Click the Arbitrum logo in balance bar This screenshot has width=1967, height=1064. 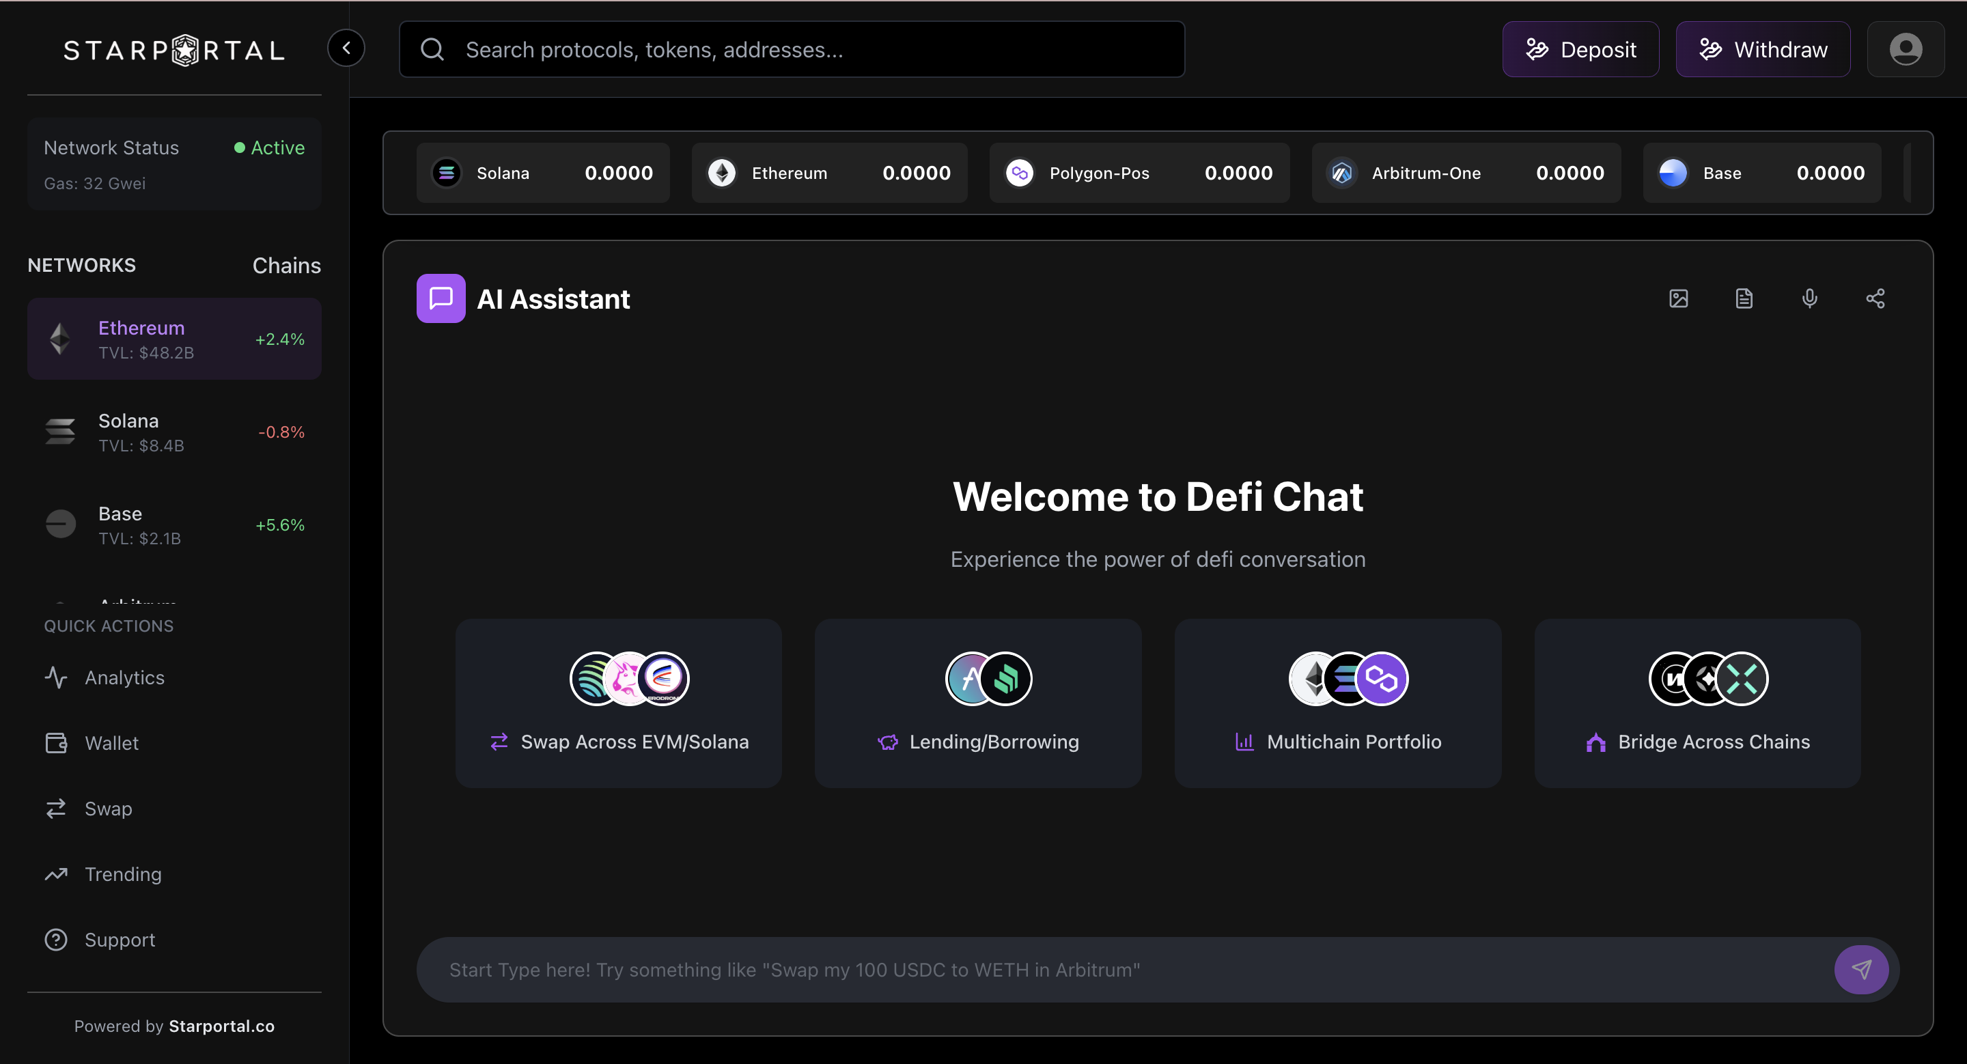point(1341,173)
